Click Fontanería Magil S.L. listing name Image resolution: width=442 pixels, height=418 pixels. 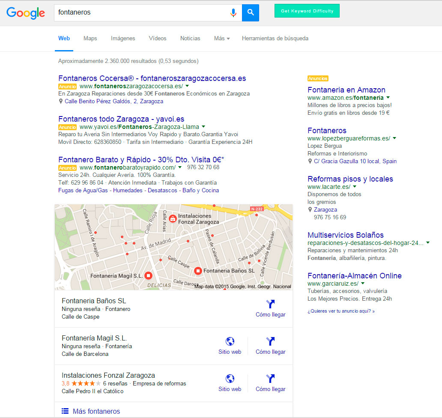coord(94,338)
